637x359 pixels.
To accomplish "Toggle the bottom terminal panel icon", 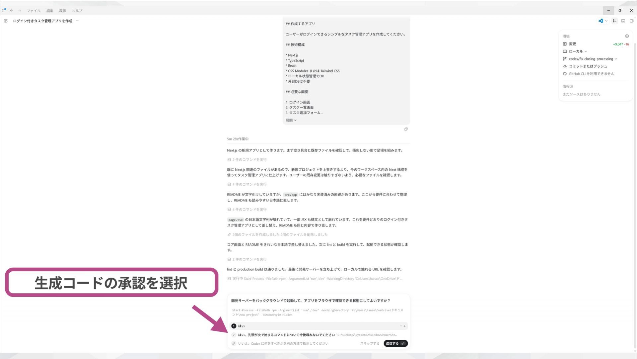I will tap(623, 21).
